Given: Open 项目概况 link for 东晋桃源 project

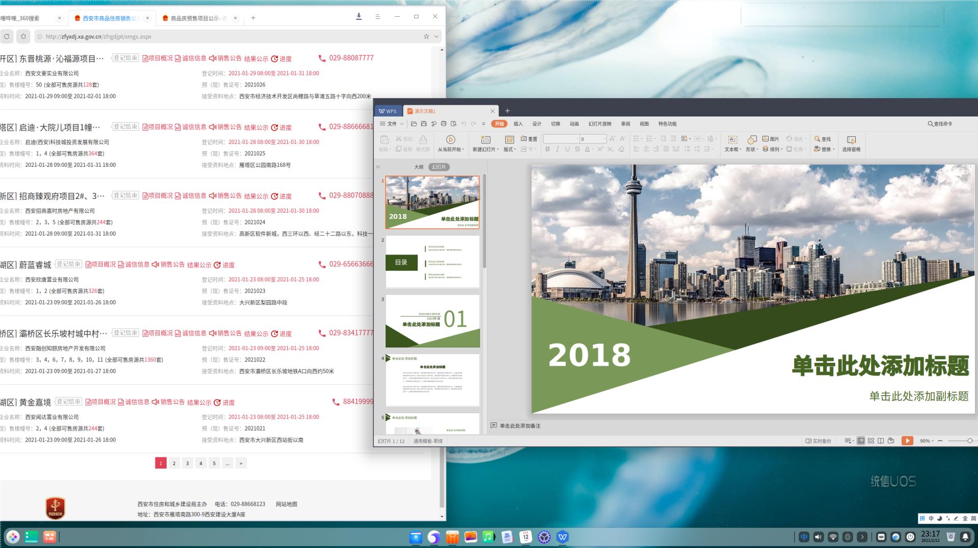Looking at the screenshot, I should [157, 59].
